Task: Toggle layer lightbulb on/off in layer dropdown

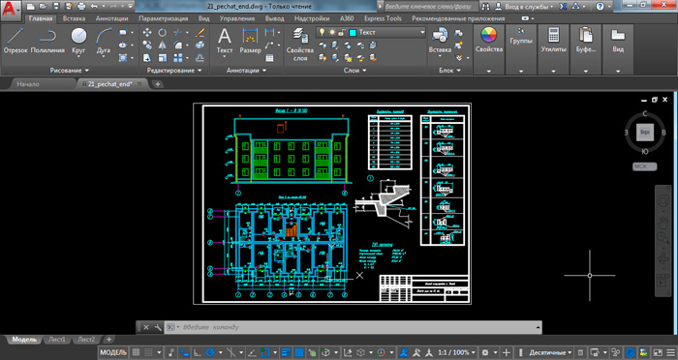Action: tap(322, 32)
